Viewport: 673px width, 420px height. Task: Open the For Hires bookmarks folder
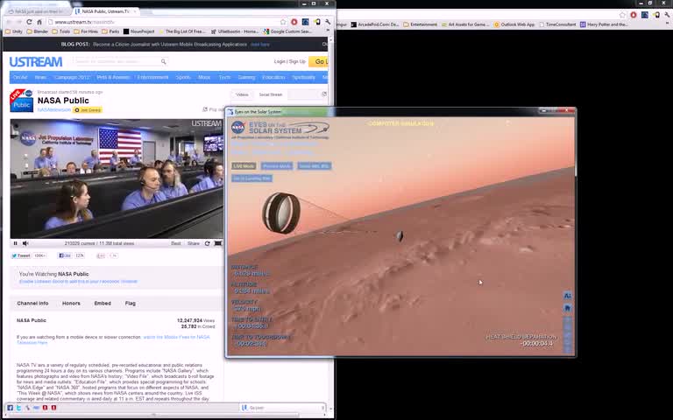tap(86, 31)
